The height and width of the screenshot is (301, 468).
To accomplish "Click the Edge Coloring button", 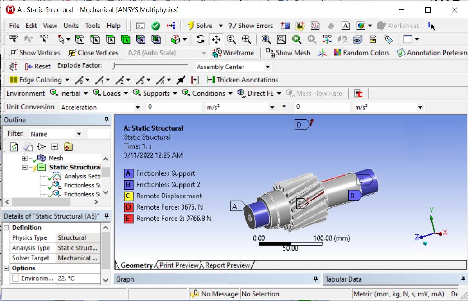I will [x=36, y=80].
